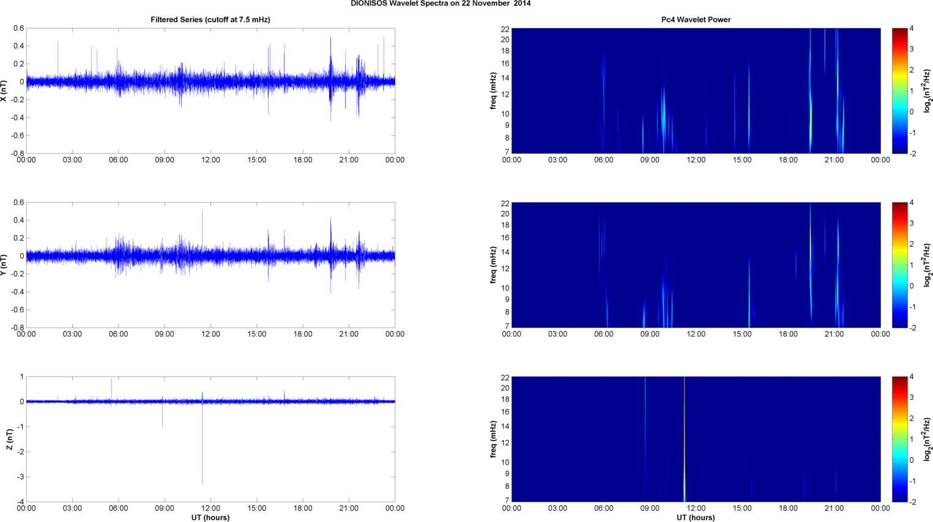Click the colorbar beside the top spectrogram
933x522 pixels.
click(x=899, y=90)
